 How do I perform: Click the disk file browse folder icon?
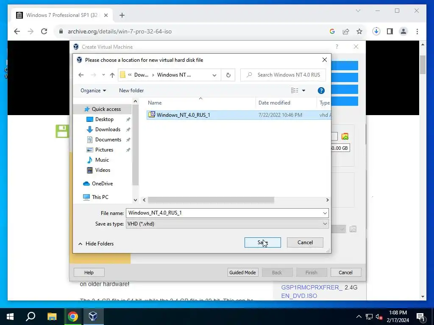coord(345,136)
